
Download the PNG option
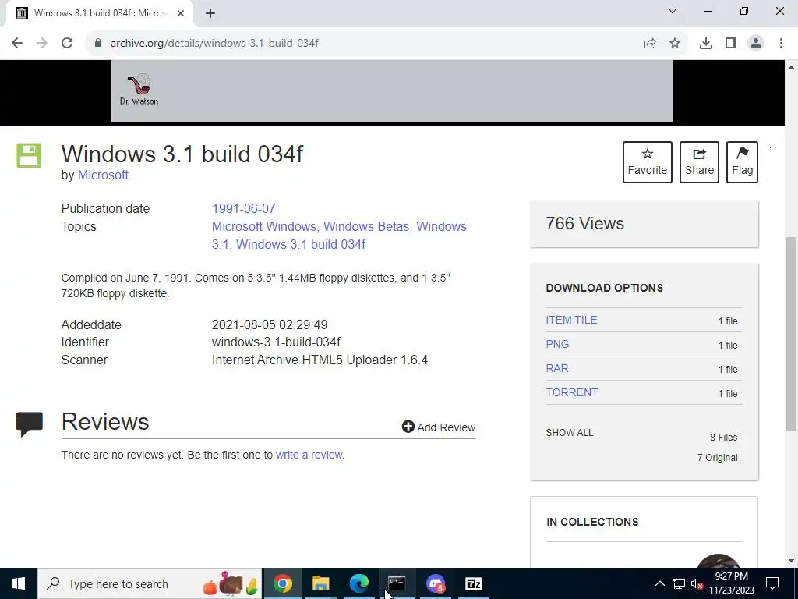point(557,344)
